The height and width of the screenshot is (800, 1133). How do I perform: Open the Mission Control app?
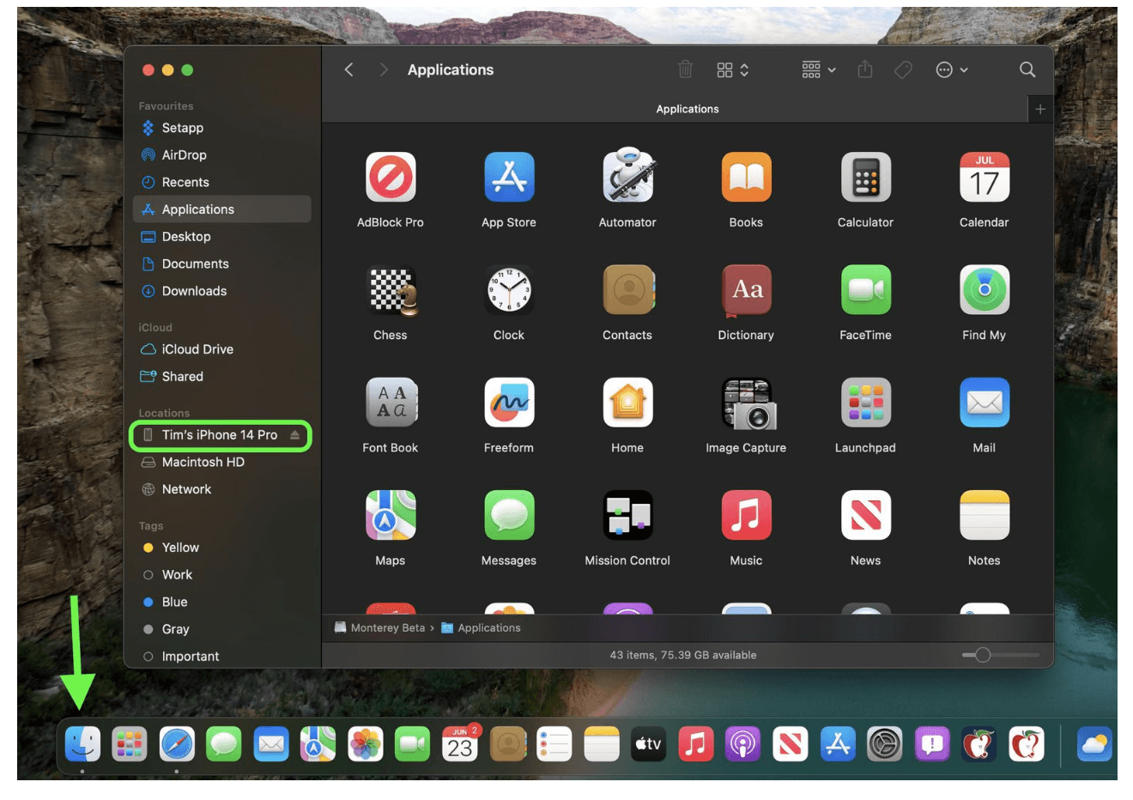coord(627,515)
